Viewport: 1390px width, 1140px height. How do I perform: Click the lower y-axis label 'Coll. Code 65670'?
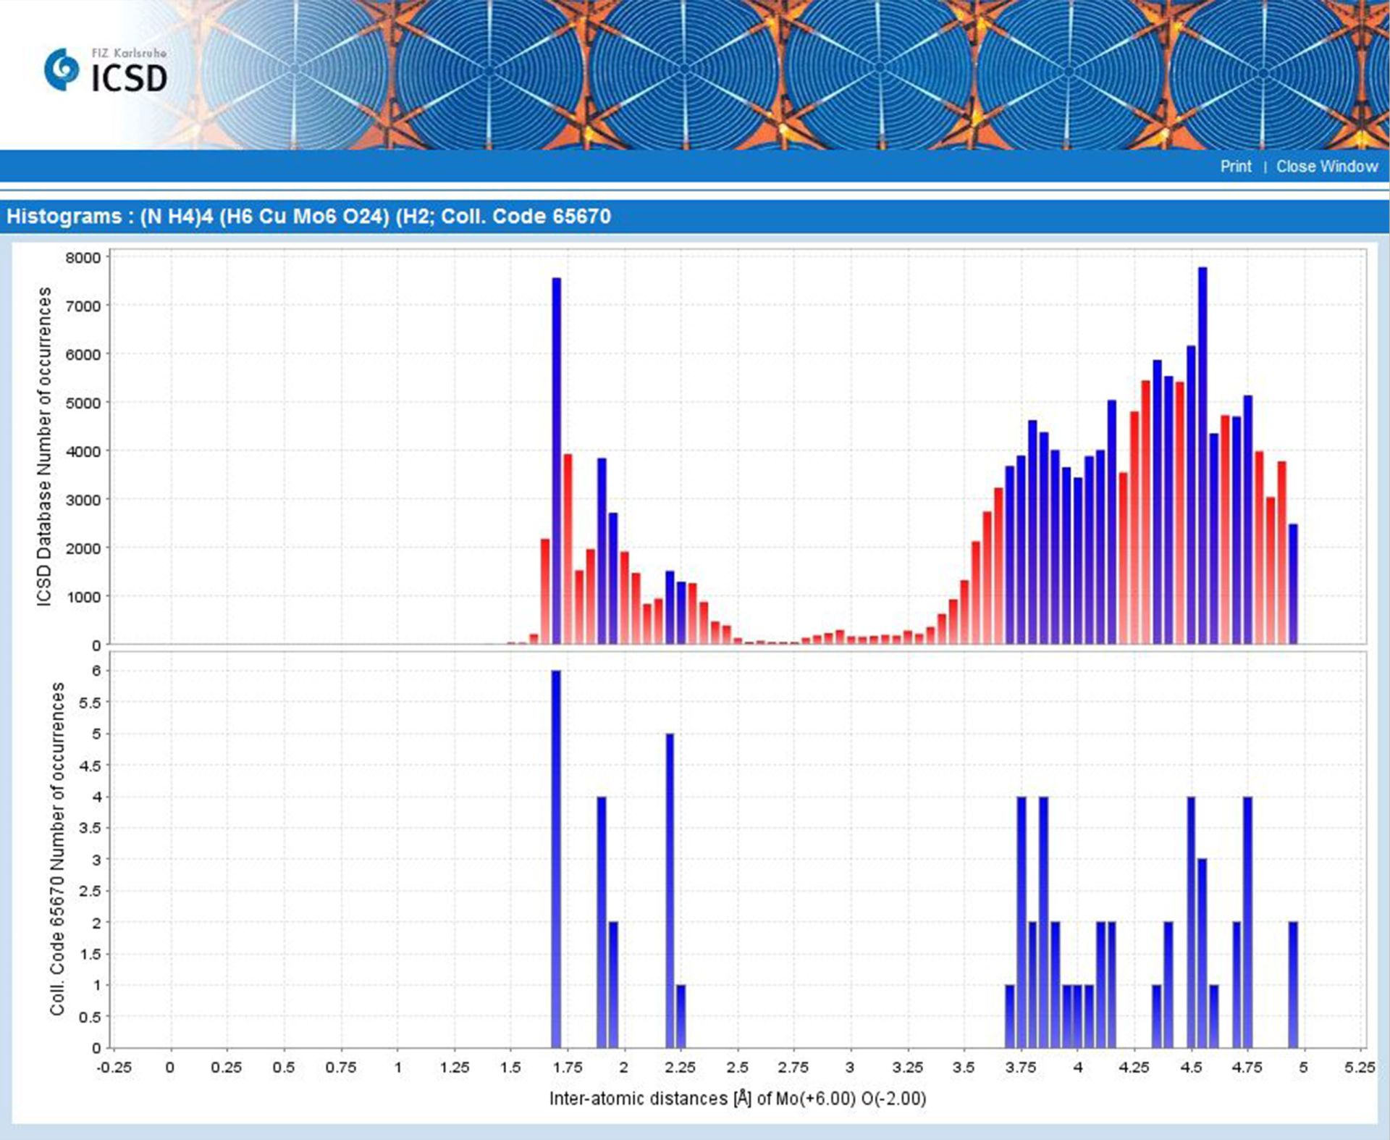(58, 848)
